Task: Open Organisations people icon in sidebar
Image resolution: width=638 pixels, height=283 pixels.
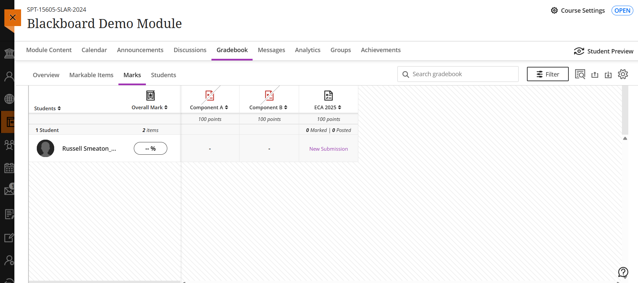Action: pos(9,145)
